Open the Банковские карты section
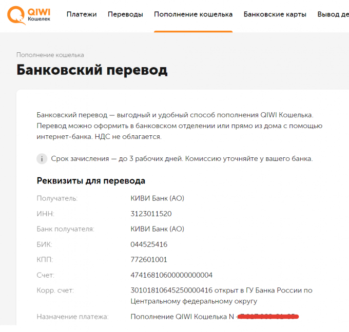Screen dimensions: 349x332 (x=275, y=14)
